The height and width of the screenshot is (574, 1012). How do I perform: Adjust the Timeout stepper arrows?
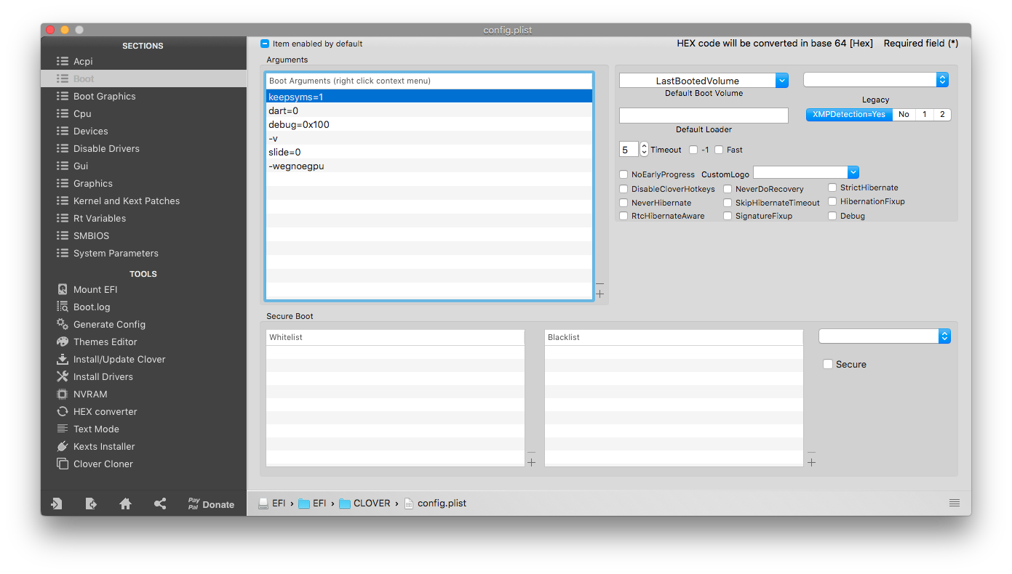[x=644, y=149]
